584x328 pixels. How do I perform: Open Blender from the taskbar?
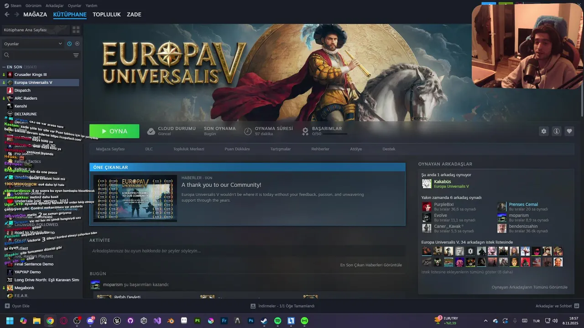point(171,321)
